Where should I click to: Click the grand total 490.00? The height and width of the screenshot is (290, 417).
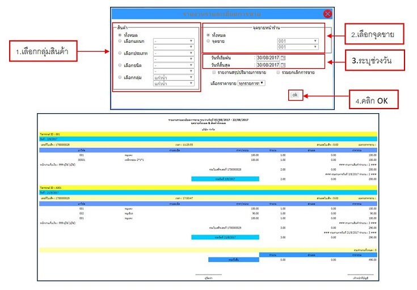point(373,260)
